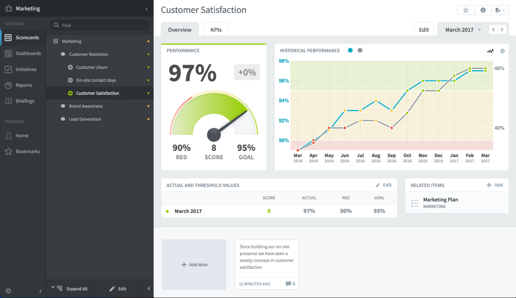Select the Scorecards section icon
This screenshot has width=516, height=298.
point(8,37)
